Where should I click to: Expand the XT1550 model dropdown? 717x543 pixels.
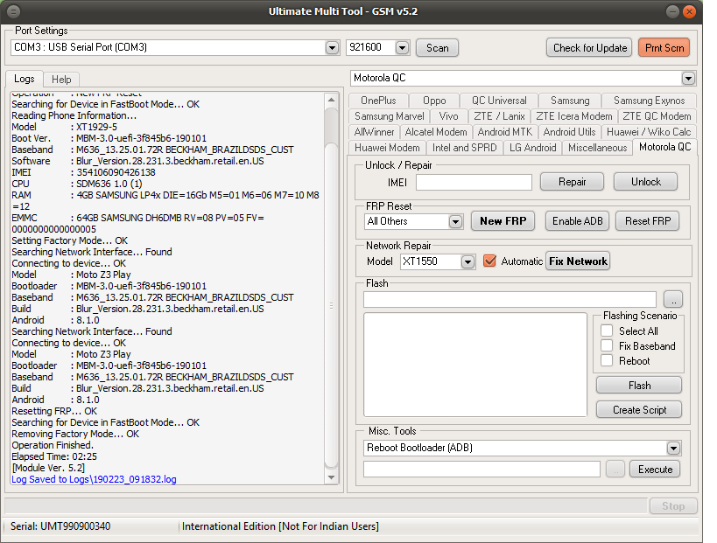click(x=467, y=261)
